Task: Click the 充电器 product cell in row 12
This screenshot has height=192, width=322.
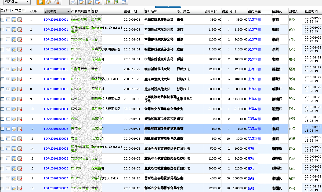Action: [76, 129]
